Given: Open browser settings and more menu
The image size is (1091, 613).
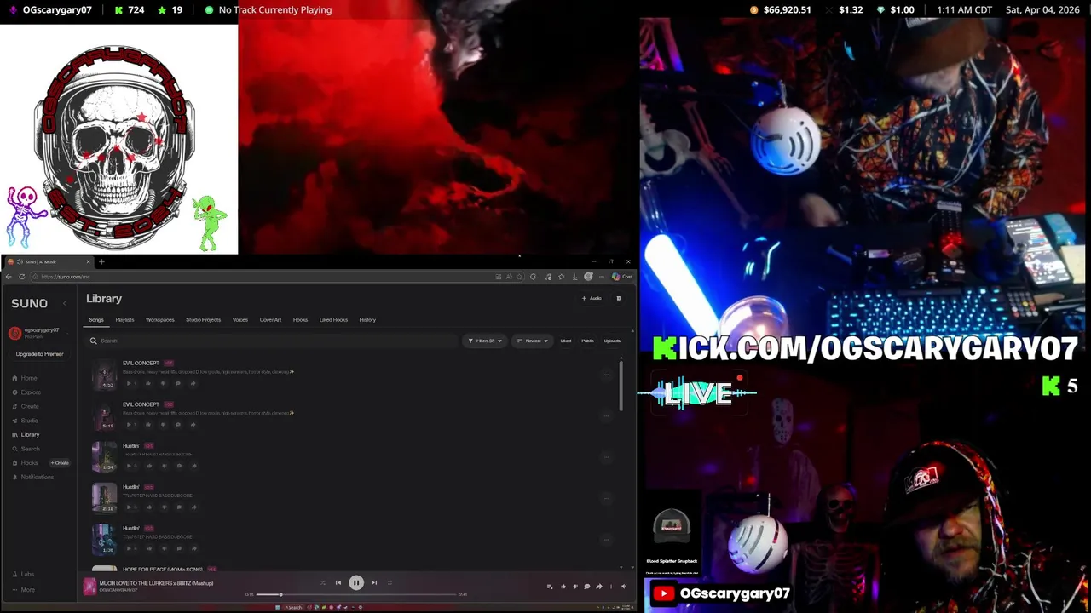Looking at the screenshot, I should (x=602, y=277).
